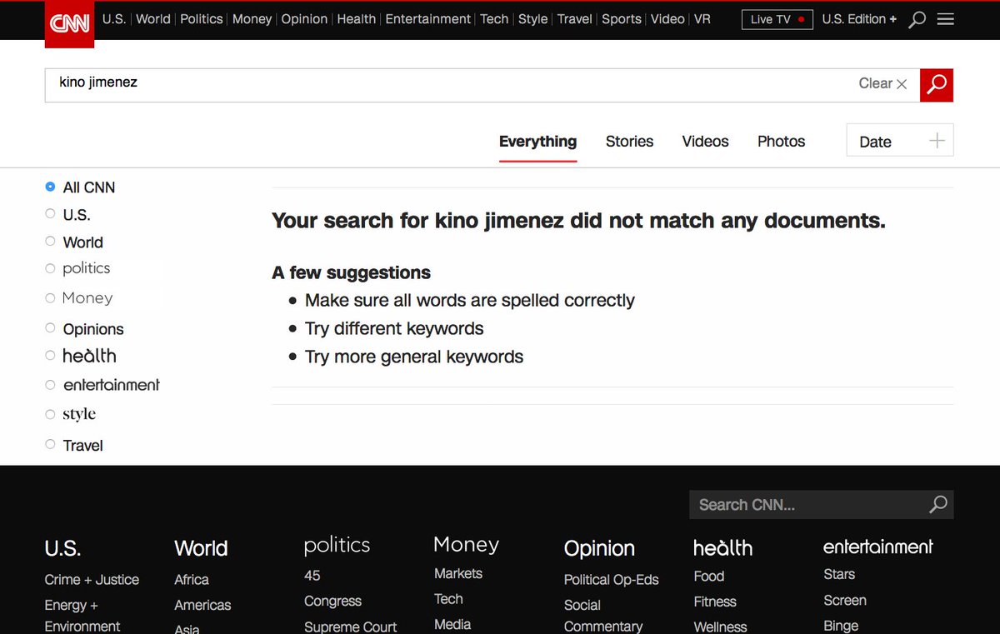Image resolution: width=1000 pixels, height=634 pixels.
Task: Open Travel in top navigation
Action: [x=574, y=18]
